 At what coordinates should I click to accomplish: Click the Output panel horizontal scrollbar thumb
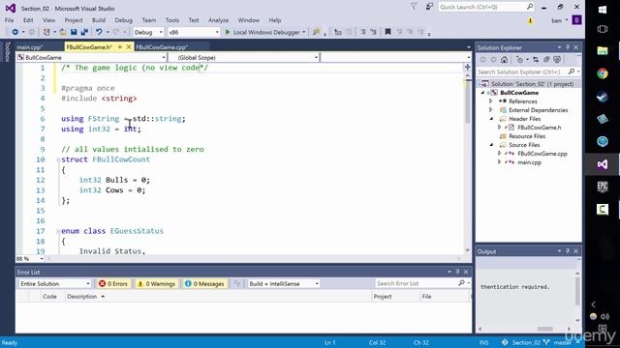point(544,329)
